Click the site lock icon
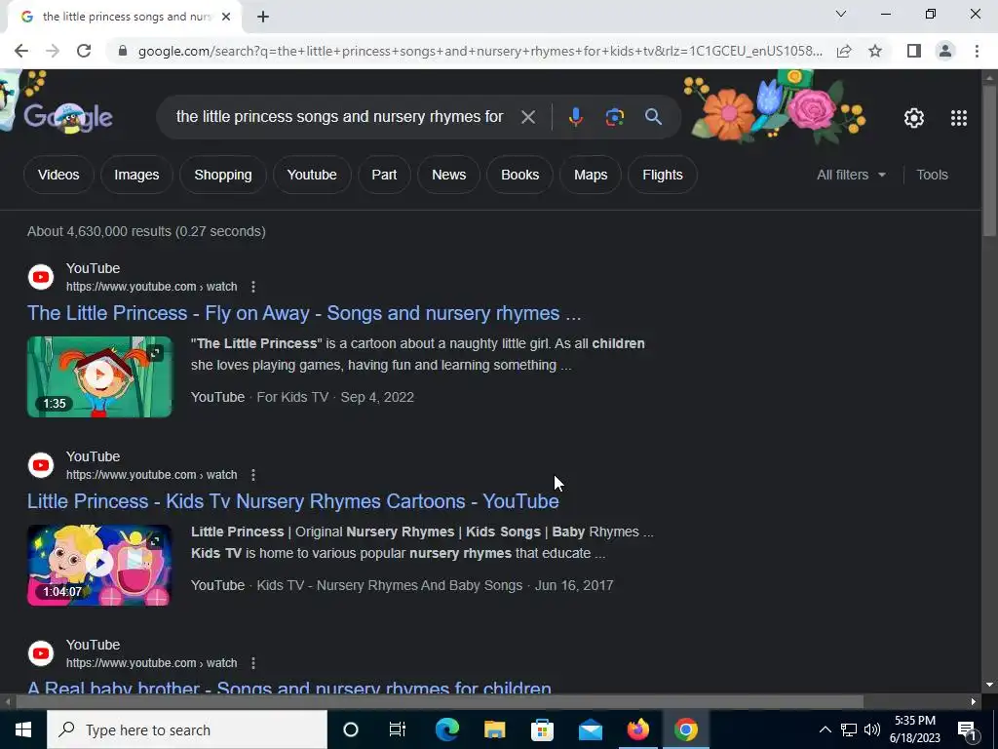This screenshot has width=998, height=749. coord(123,51)
